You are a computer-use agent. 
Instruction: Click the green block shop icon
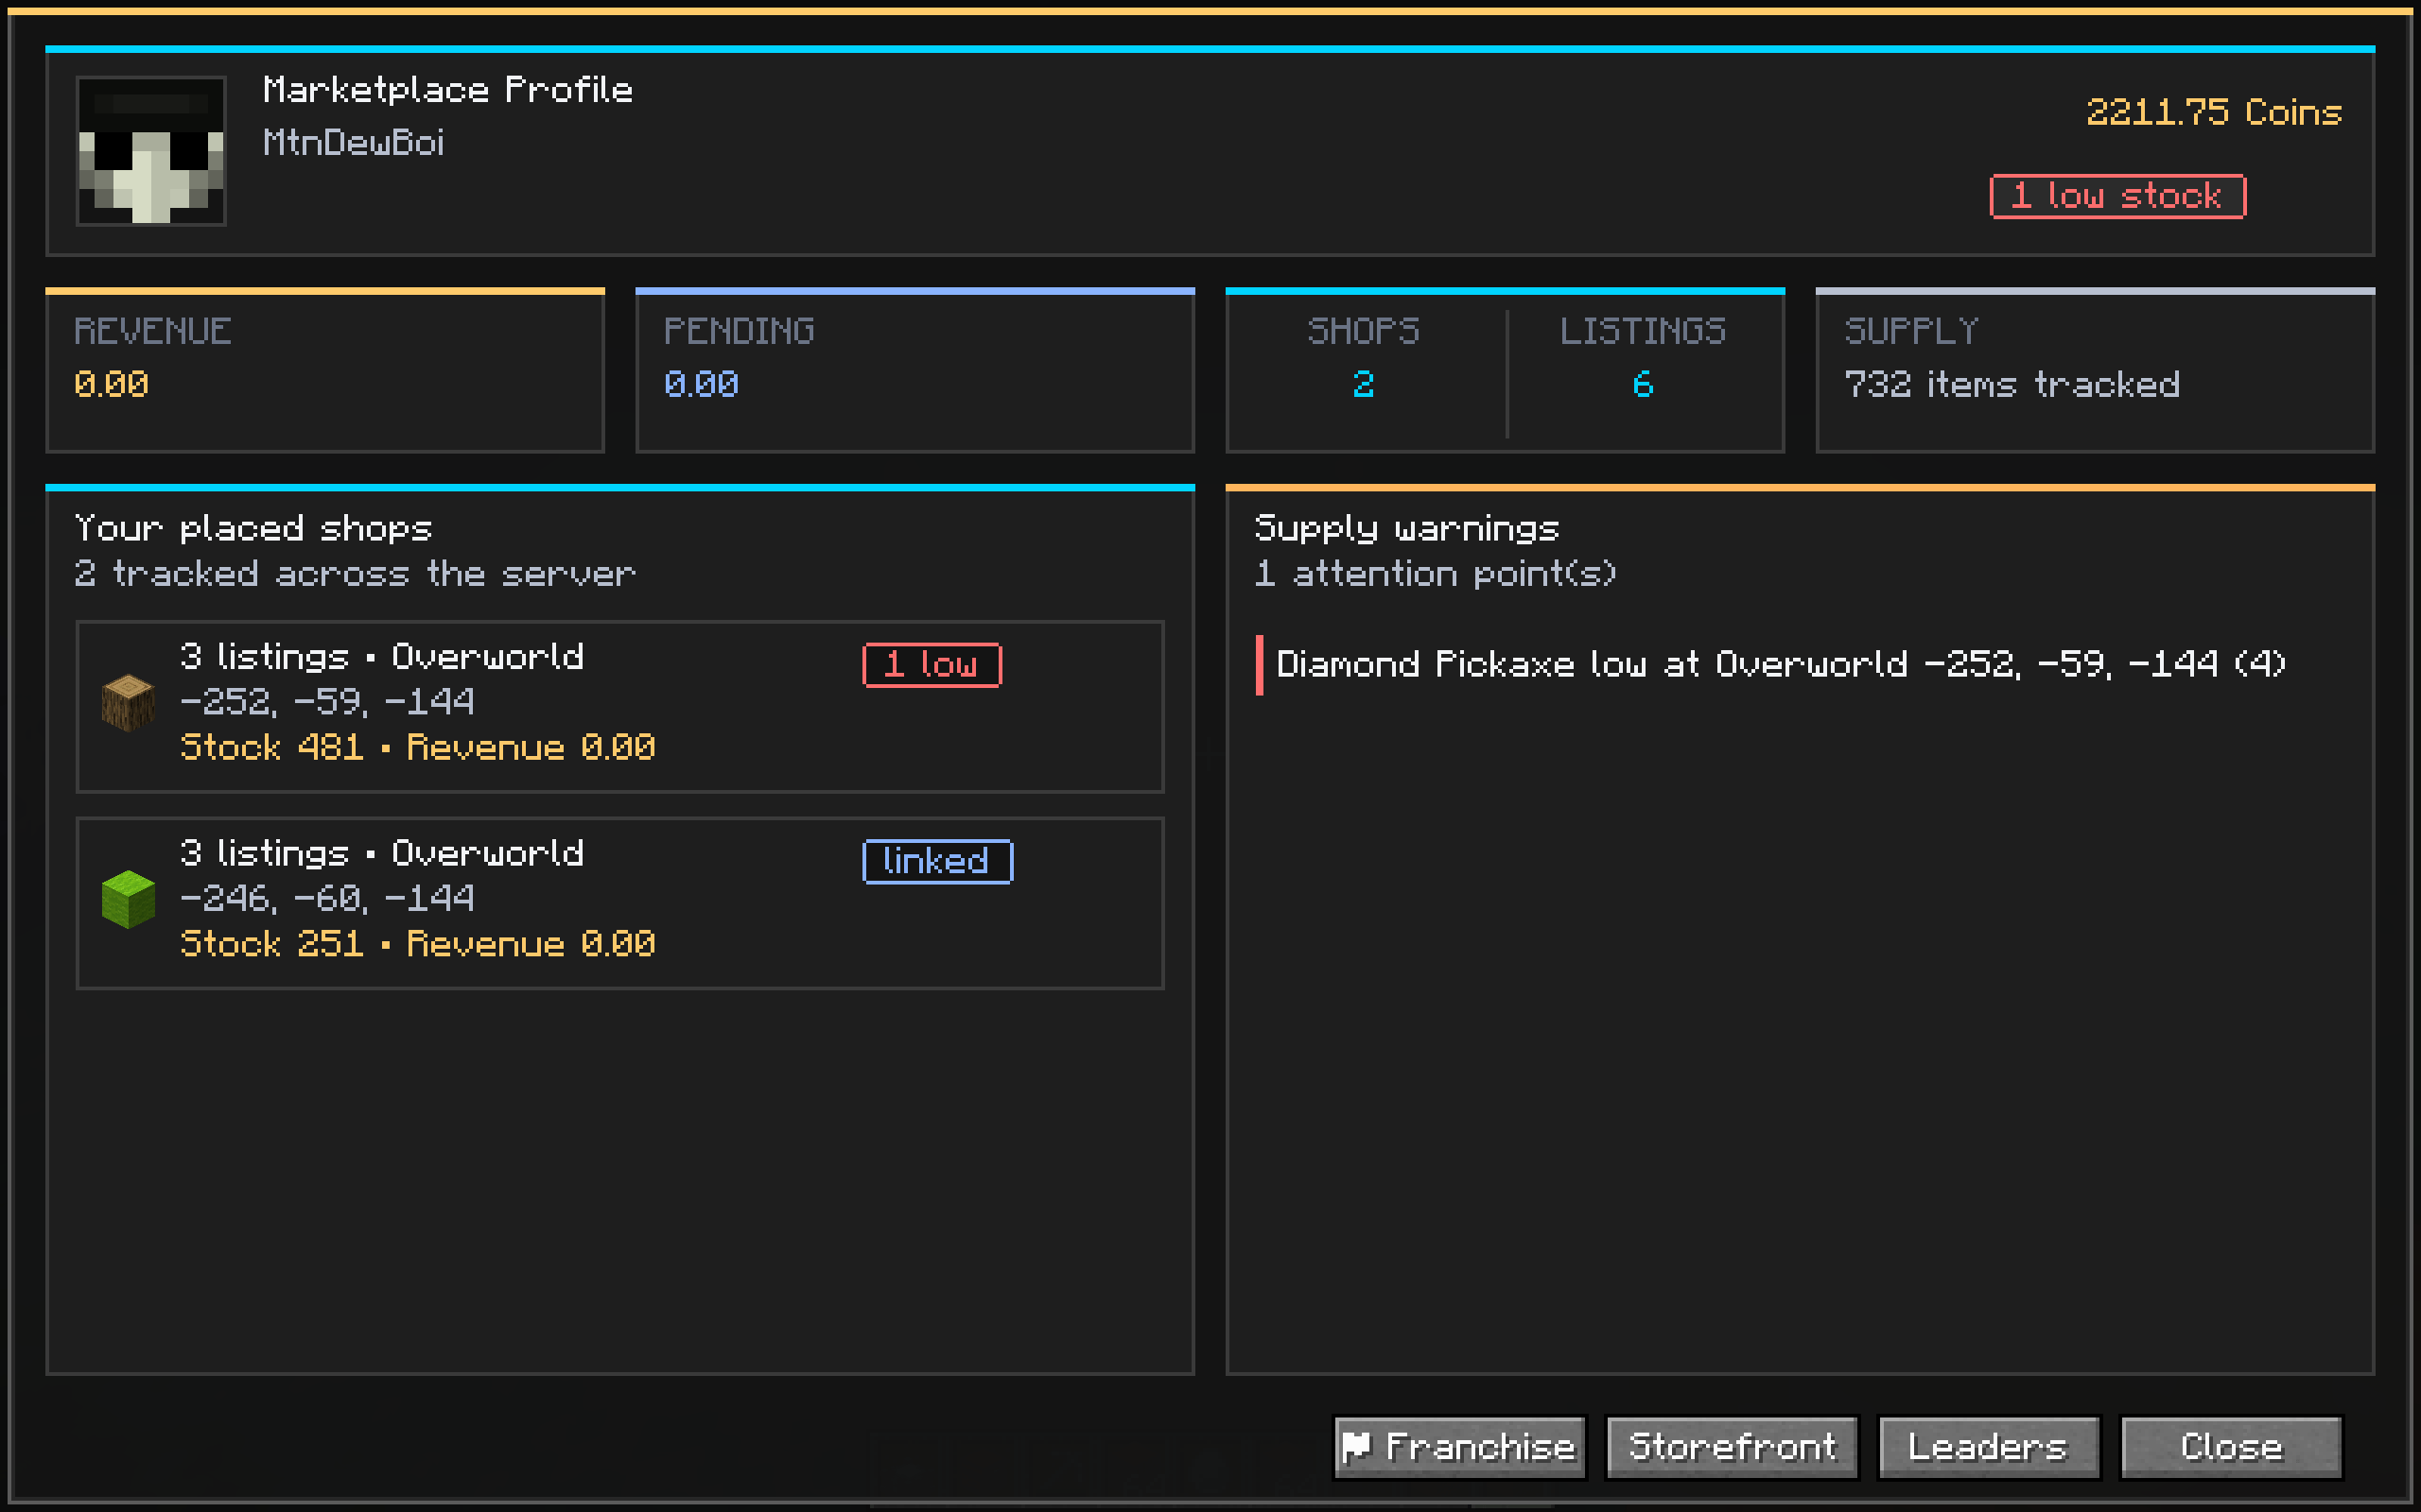pos(128,899)
